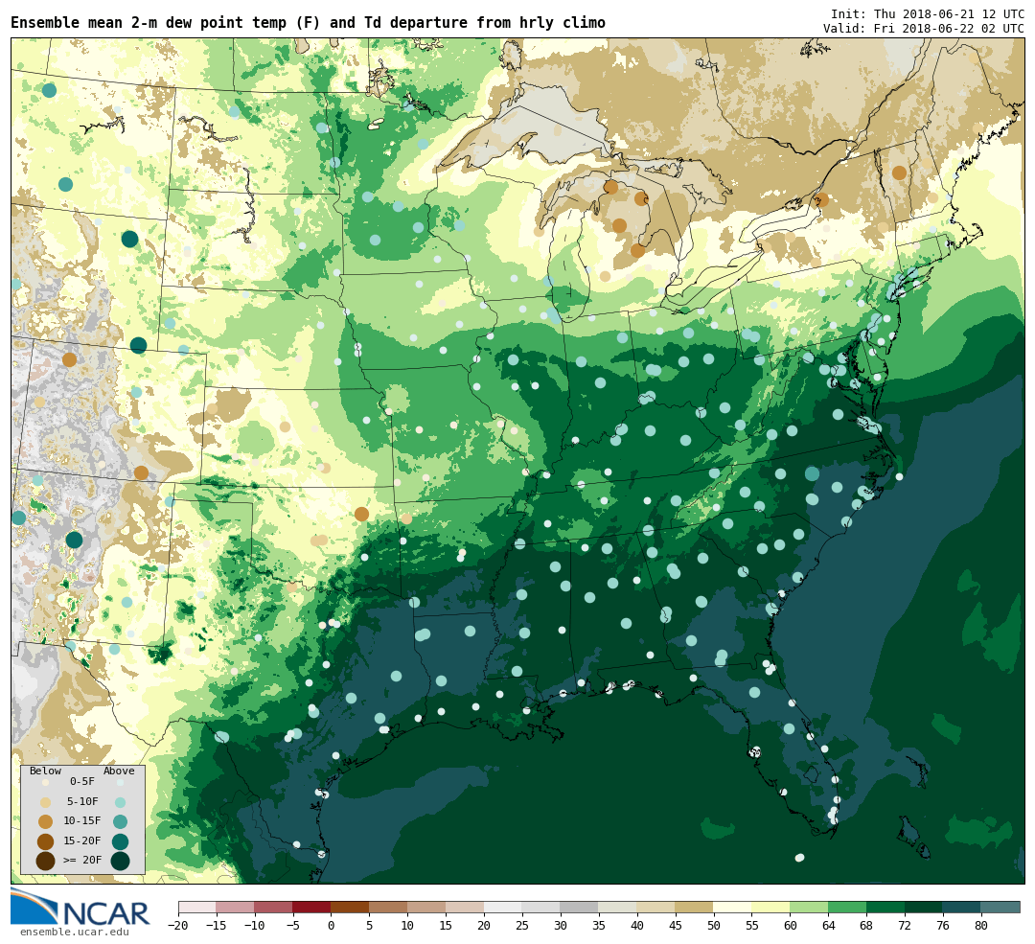Viewport: 1035px width, 944px height.
Task: Click the '>= 20F' legend label
Action: (82, 861)
